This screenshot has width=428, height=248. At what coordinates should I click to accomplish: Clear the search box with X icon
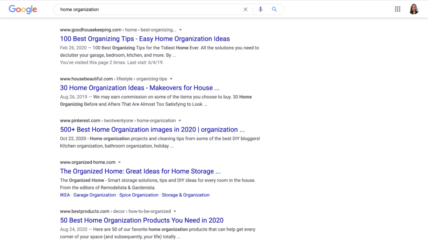pyautogui.click(x=245, y=9)
